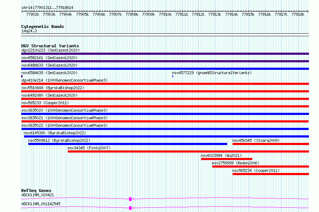Open the ADCK1|NM_020421 transcript label
Image resolution: width=319 pixels, height=212 pixels.
[x=38, y=195]
